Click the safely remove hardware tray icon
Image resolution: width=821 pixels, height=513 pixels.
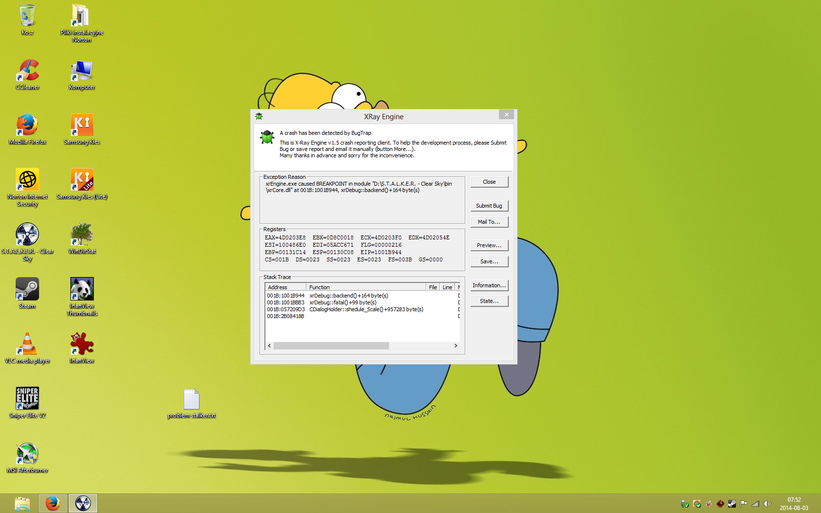[x=685, y=504]
